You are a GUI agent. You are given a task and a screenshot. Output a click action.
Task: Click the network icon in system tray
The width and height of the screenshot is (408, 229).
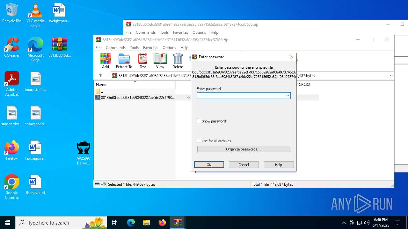point(359,223)
